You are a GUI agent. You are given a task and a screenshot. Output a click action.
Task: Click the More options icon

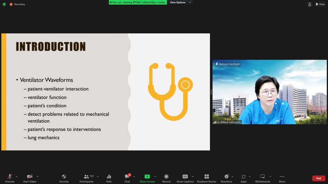tap(282, 177)
